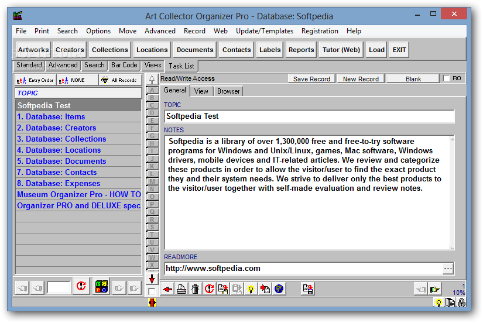Click the red arrow document import icon
The width and height of the screenshot is (483, 323).
[265, 289]
